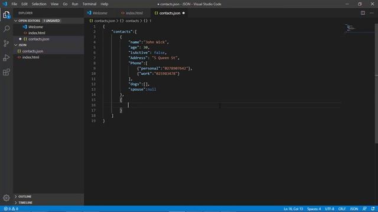This screenshot has height=212, width=378.
Task: Open the Extensions view icon
Action: [x=6, y=72]
